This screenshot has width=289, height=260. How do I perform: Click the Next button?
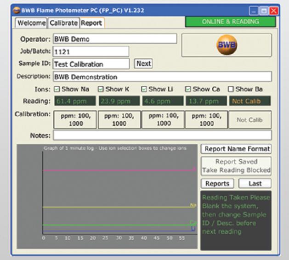(x=143, y=64)
